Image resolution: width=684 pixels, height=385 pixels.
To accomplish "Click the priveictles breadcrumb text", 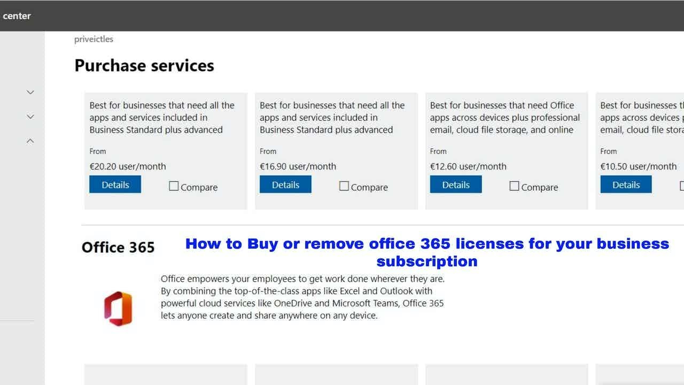I will click(94, 39).
